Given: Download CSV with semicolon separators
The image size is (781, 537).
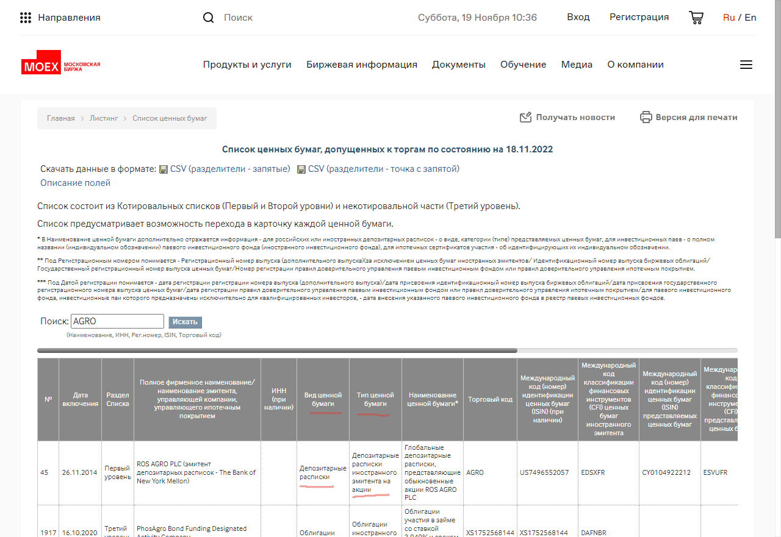Looking at the screenshot, I should [383, 169].
